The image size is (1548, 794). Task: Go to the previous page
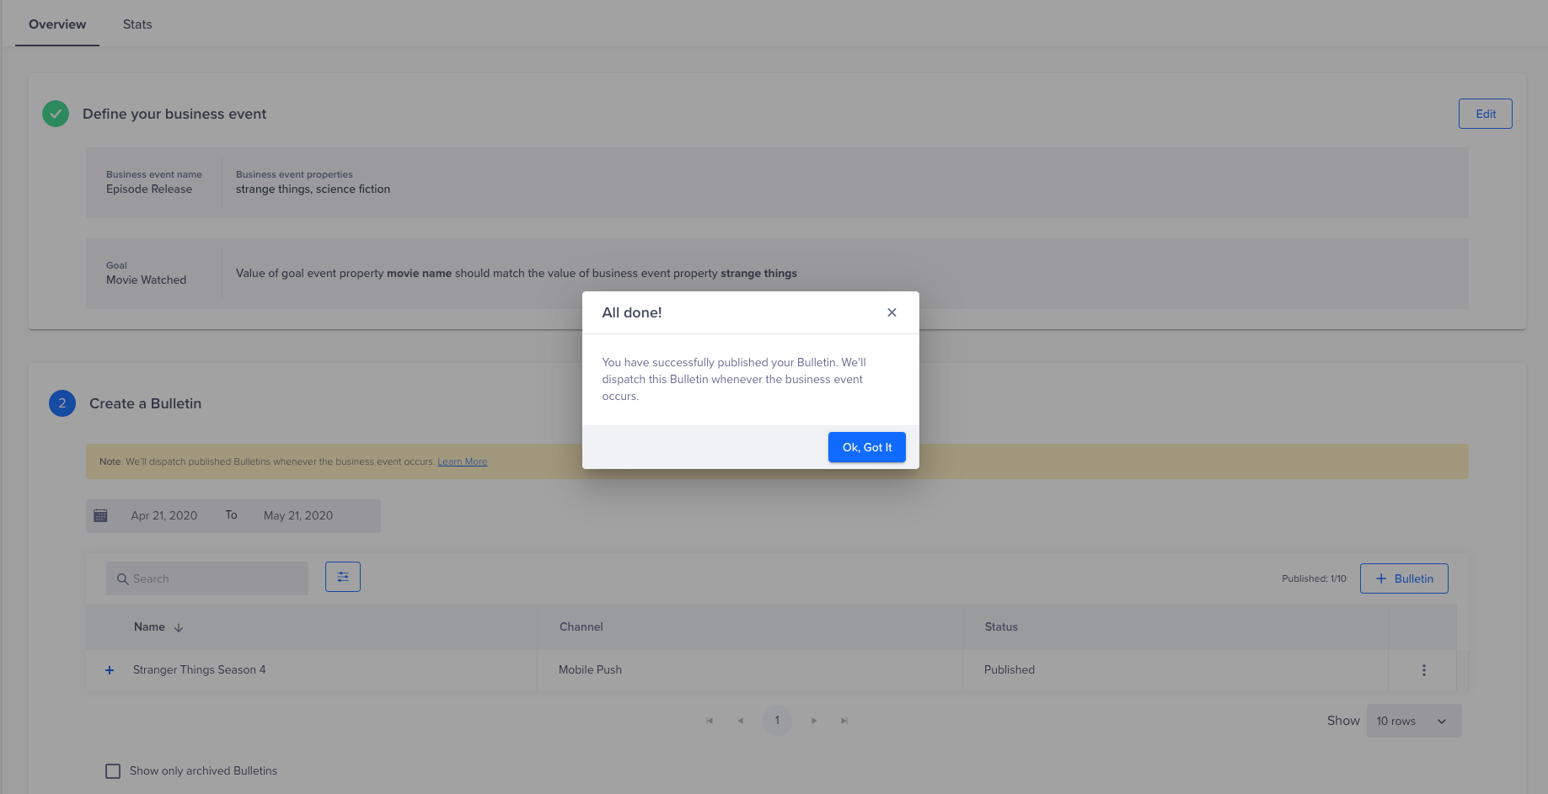click(741, 721)
